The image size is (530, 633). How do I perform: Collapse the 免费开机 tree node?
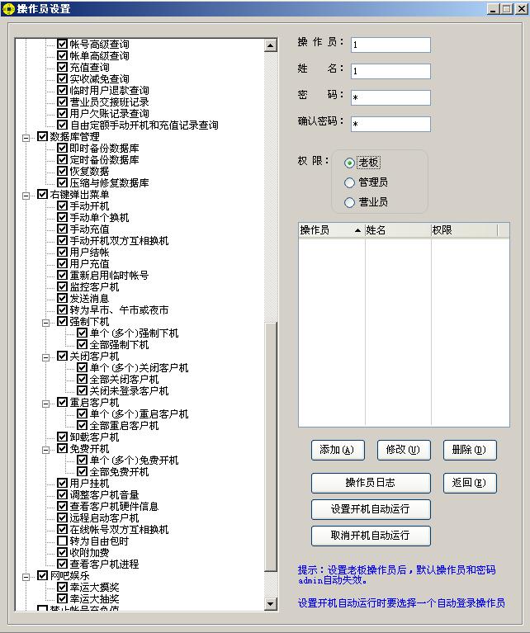pos(45,450)
